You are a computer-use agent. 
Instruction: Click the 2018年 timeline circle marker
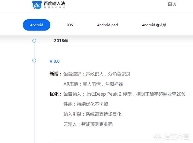tap(34, 41)
